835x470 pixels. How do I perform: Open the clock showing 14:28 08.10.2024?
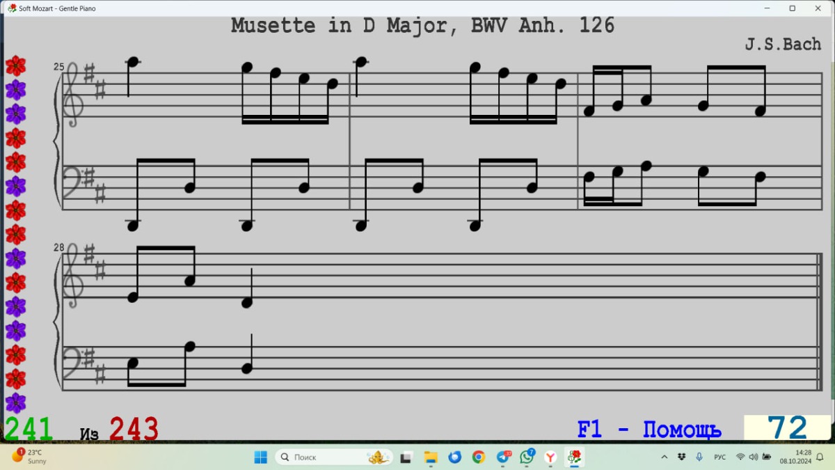[796, 457]
